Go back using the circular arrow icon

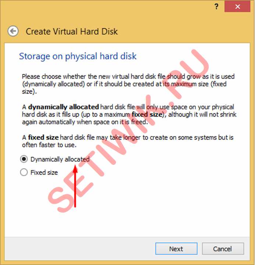(13, 31)
